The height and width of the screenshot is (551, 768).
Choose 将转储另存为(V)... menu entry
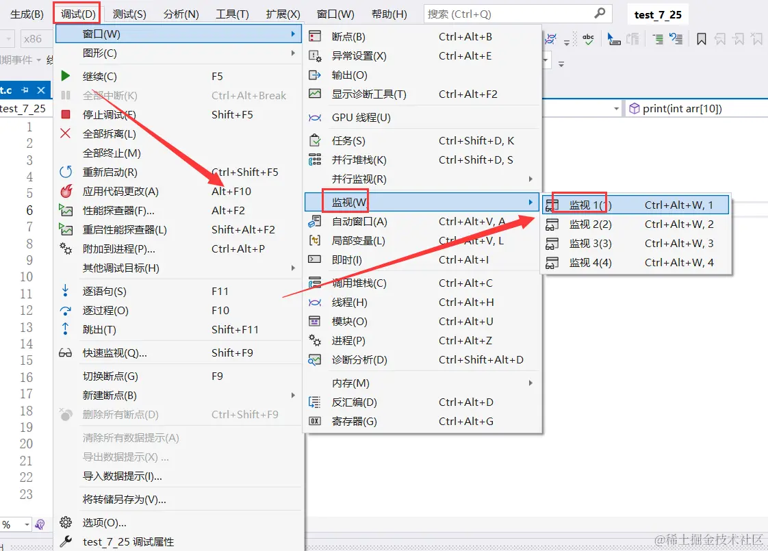tap(177, 500)
